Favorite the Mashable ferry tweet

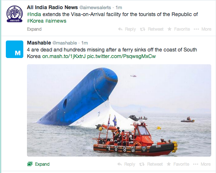tap(178, 164)
